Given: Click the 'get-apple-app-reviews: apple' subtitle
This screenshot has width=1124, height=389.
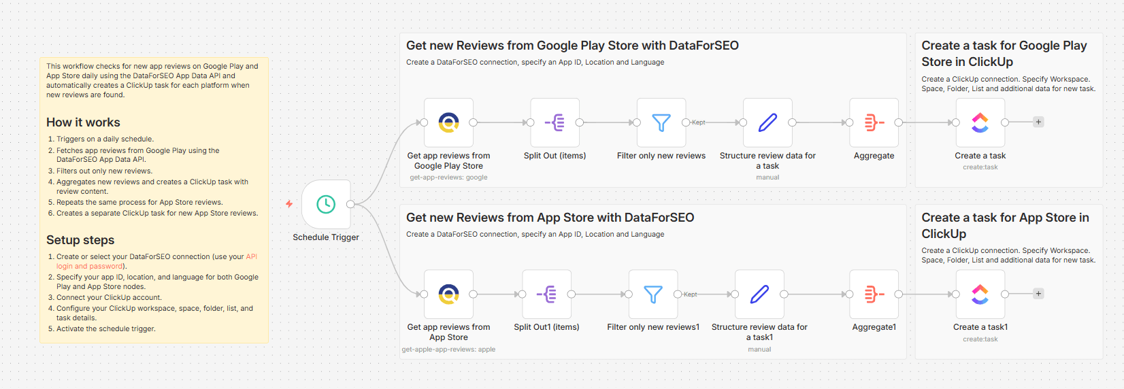Looking at the screenshot, I should click(x=448, y=350).
